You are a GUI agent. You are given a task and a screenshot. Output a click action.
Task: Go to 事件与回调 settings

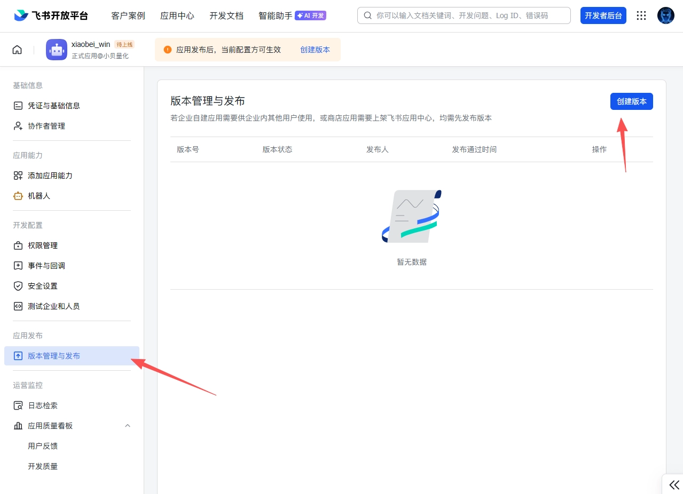tap(45, 265)
